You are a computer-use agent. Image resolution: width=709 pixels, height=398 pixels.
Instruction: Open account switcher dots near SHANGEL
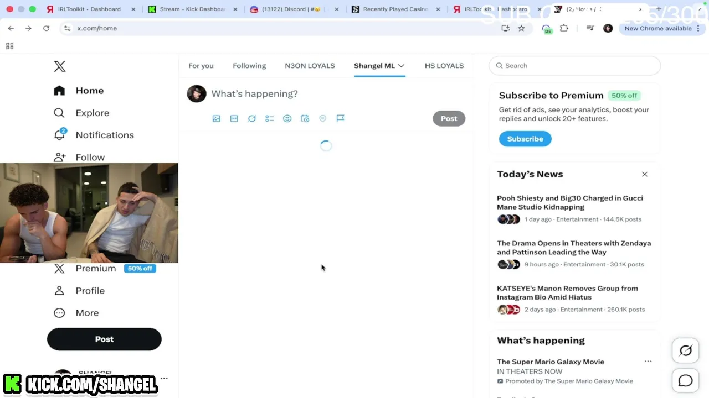tap(164, 379)
